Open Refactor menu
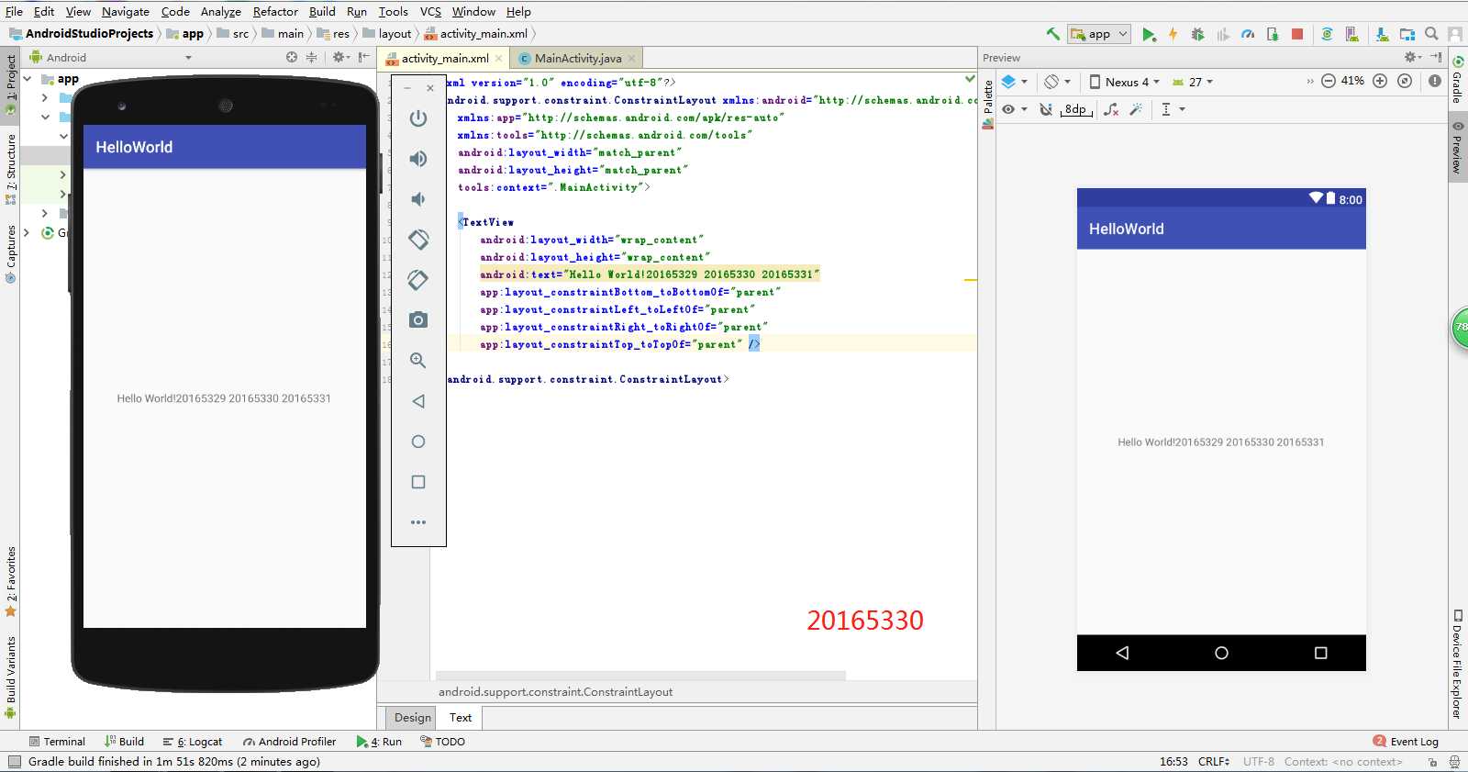Image resolution: width=1468 pixels, height=772 pixels. pos(275,11)
